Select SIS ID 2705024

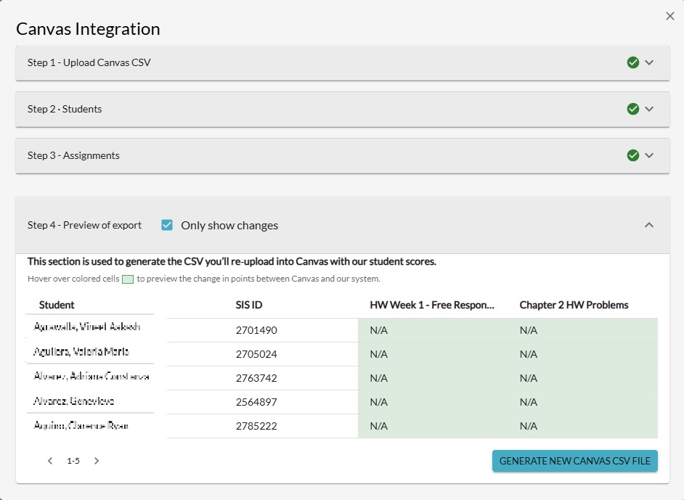pyautogui.click(x=256, y=354)
